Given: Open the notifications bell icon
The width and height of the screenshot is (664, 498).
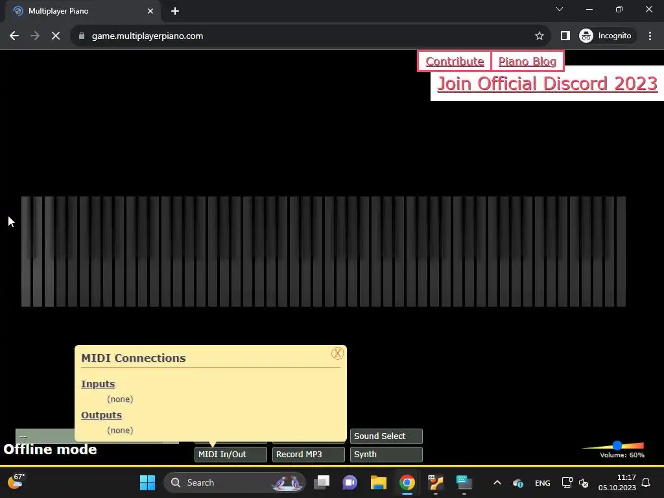Looking at the screenshot, I should pyautogui.click(x=646, y=482).
